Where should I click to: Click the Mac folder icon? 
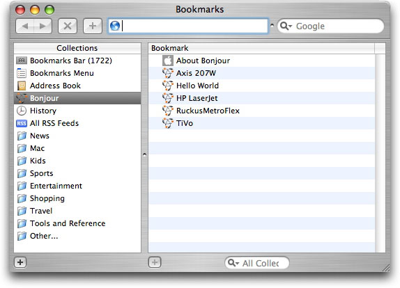click(x=22, y=148)
